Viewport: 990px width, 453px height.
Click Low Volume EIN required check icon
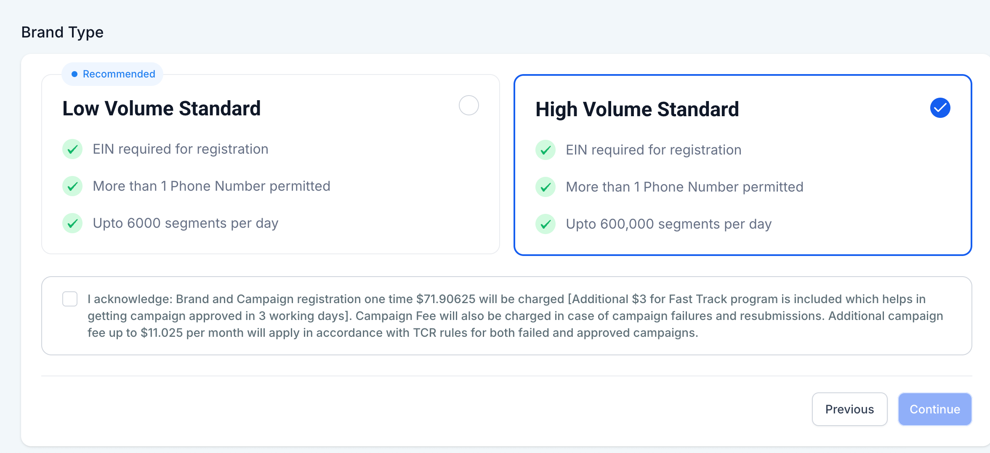(72, 149)
